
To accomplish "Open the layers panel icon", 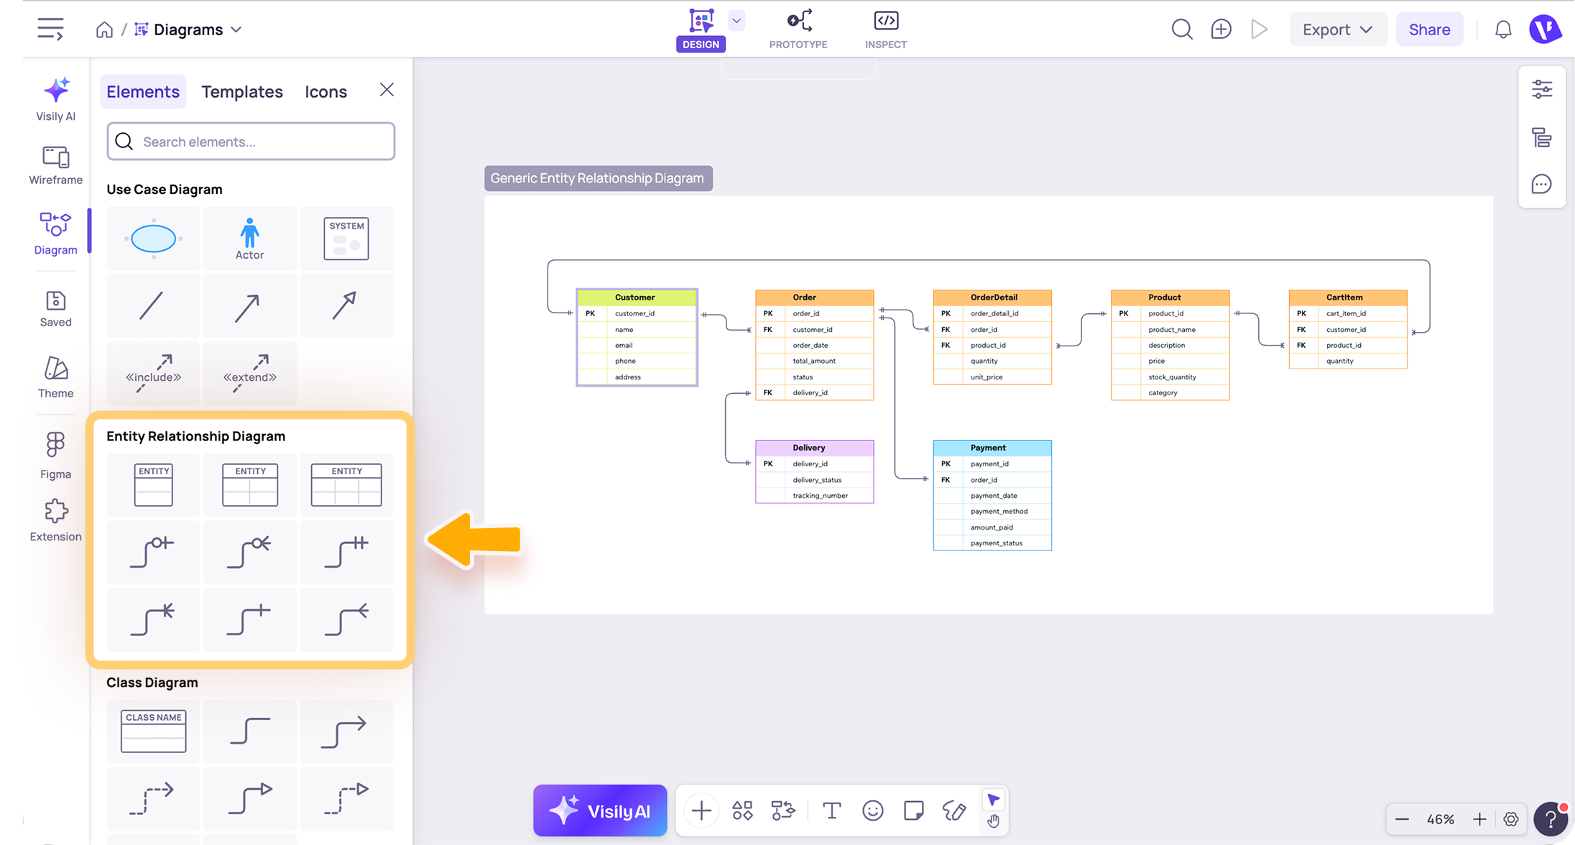I will tap(1541, 137).
